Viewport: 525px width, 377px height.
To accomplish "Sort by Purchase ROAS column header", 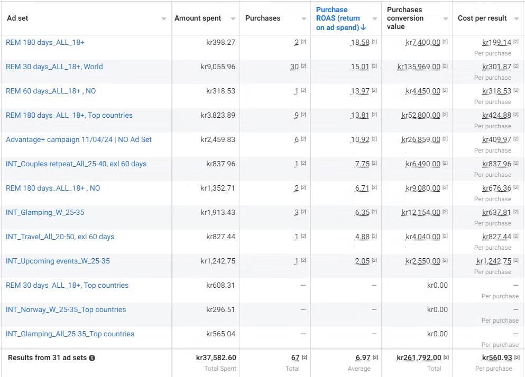I will point(338,18).
